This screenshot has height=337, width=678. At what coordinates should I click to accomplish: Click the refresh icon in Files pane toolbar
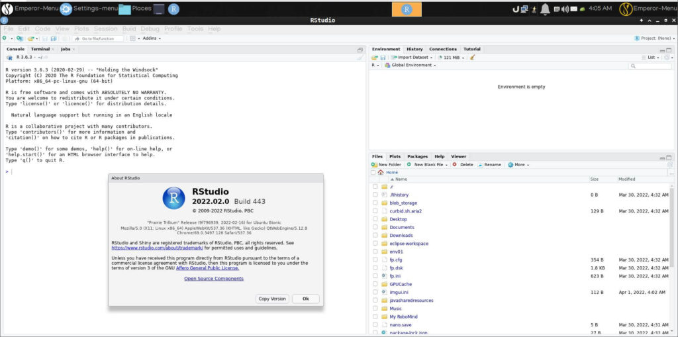pos(670,165)
